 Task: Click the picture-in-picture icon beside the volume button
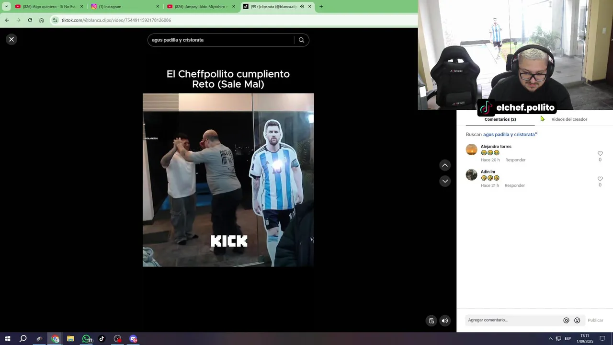pyautogui.click(x=431, y=321)
